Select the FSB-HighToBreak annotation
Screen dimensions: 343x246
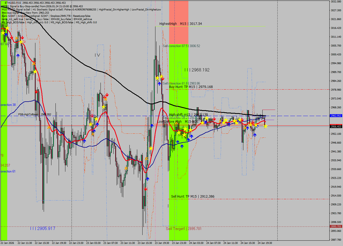35,114
